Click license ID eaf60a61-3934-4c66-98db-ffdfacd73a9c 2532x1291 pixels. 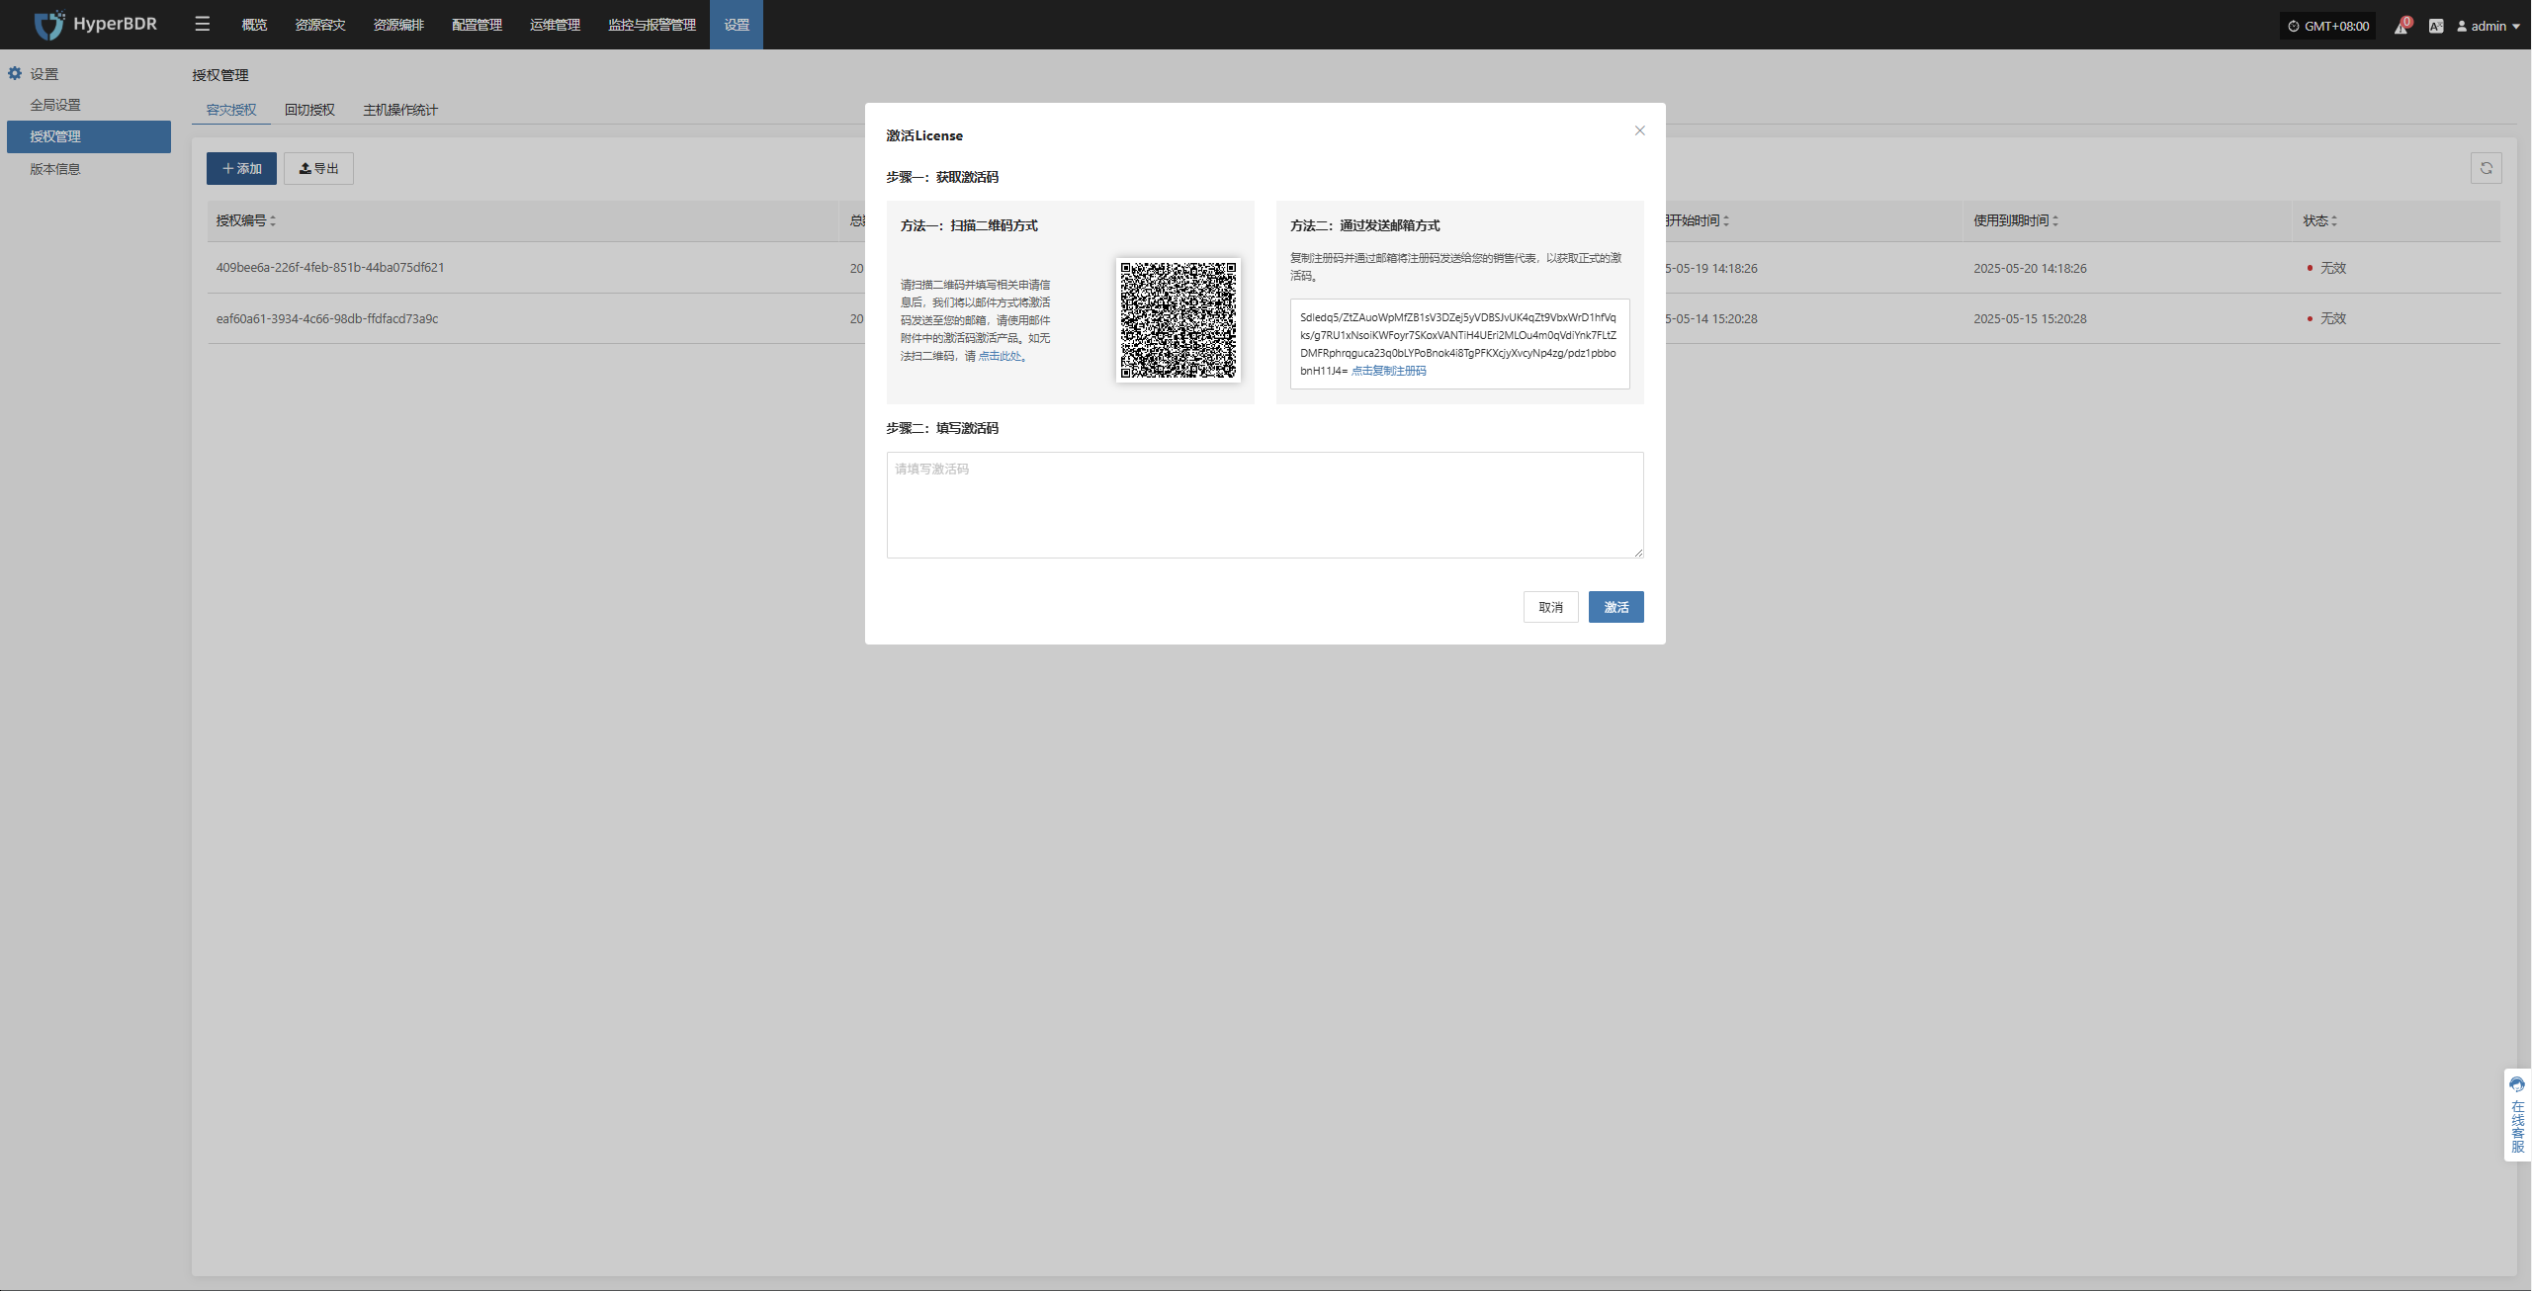327,318
